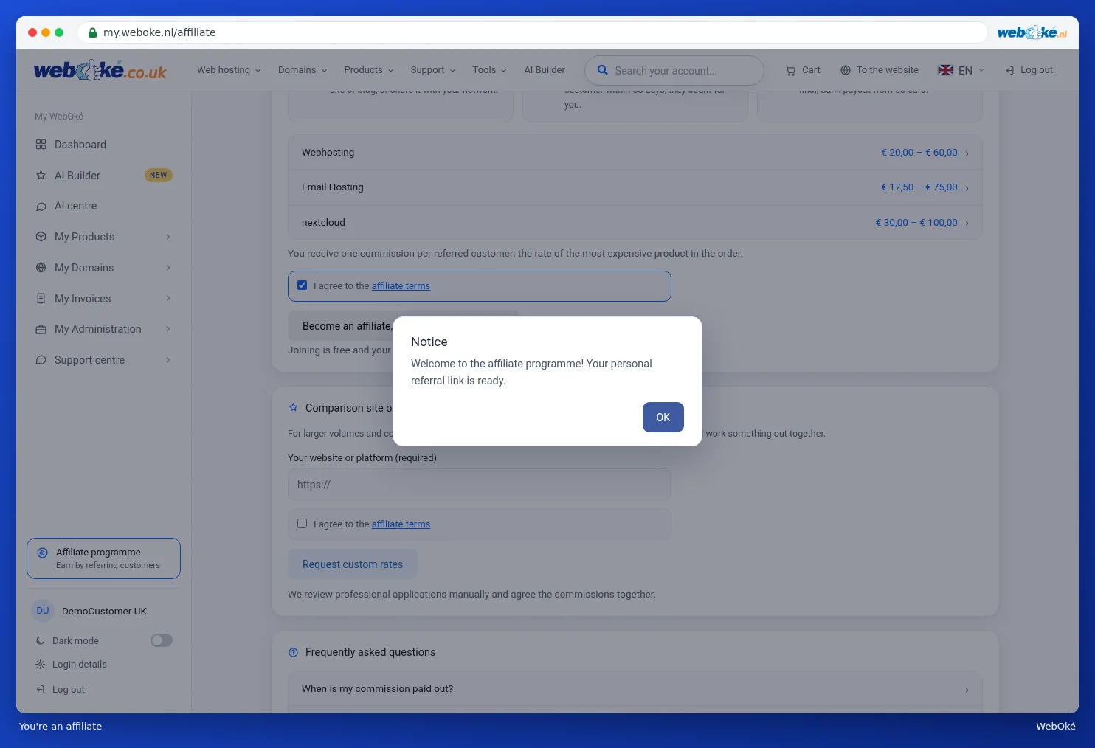Click the OK button in Notice dialog
Image resolution: width=1095 pixels, height=748 pixels.
click(x=663, y=417)
